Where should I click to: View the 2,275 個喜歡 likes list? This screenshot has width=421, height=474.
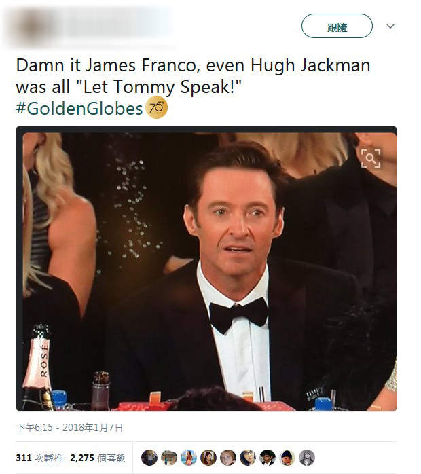coord(98,458)
